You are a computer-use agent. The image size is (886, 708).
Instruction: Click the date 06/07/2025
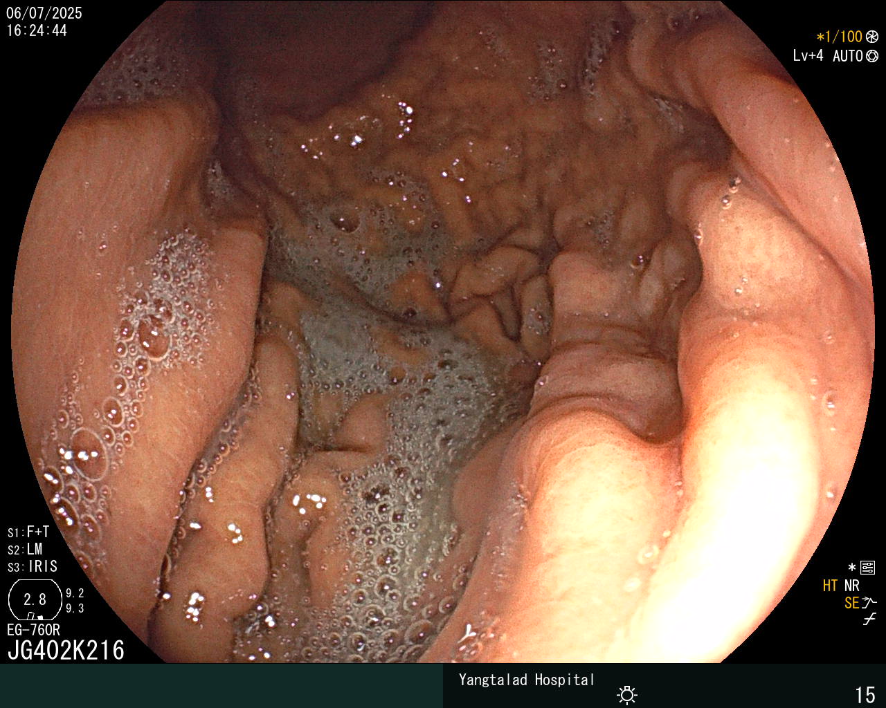tap(44, 13)
